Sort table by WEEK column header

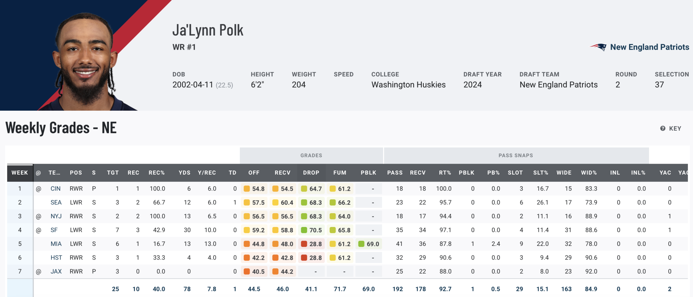coord(20,173)
